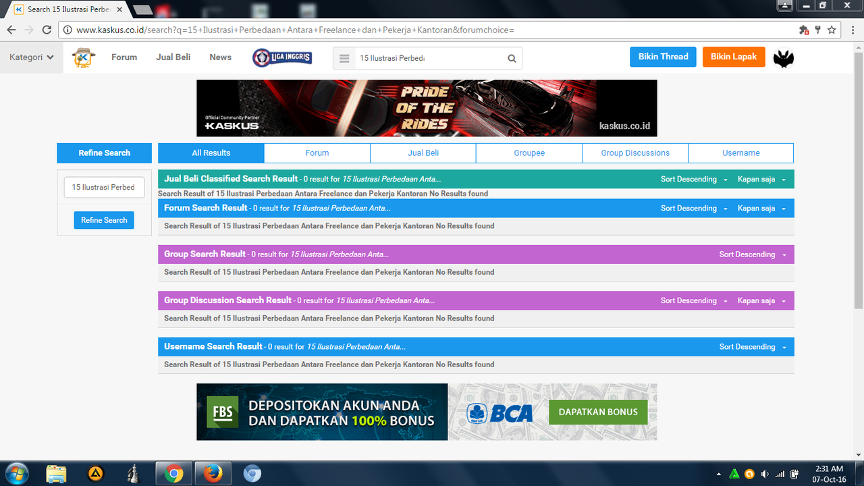
Task: Open user profile bat avatar
Action: 783,58
